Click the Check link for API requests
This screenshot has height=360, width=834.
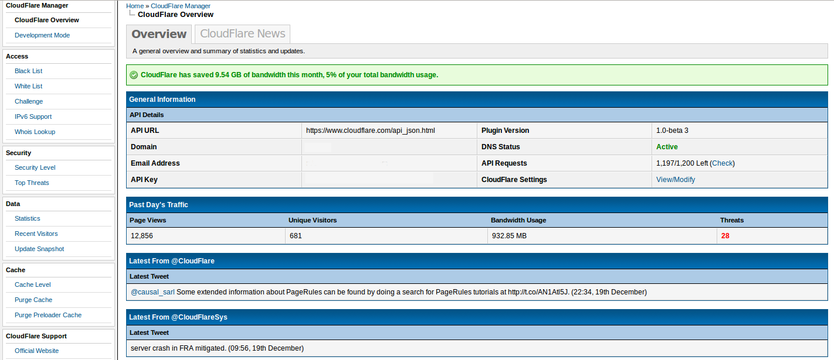(722, 163)
